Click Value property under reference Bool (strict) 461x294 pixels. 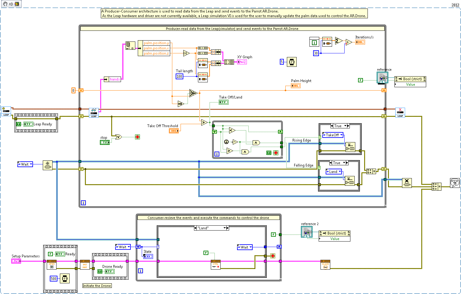[x=410, y=84]
